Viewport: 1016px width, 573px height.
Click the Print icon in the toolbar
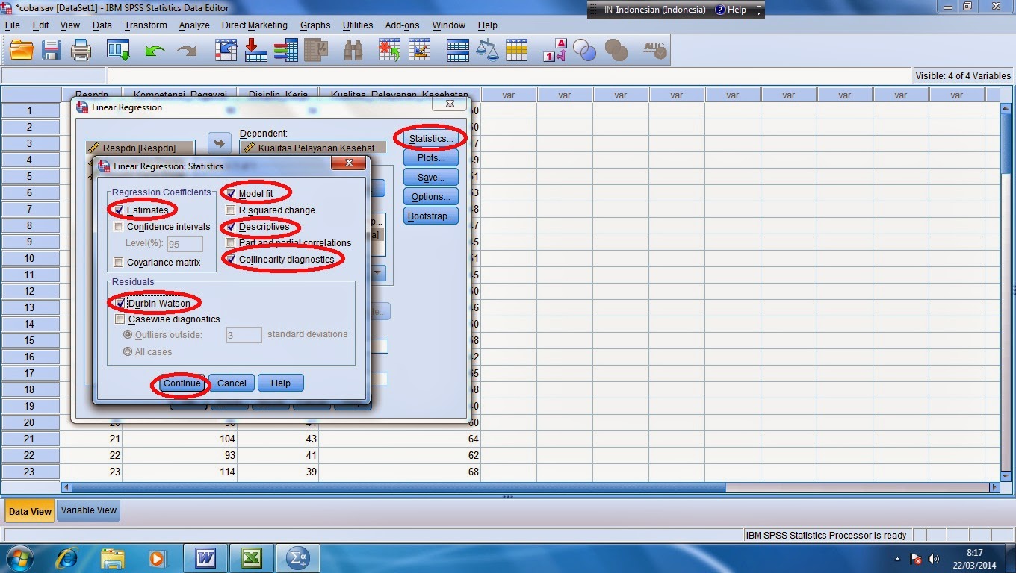pyautogui.click(x=81, y=50)
